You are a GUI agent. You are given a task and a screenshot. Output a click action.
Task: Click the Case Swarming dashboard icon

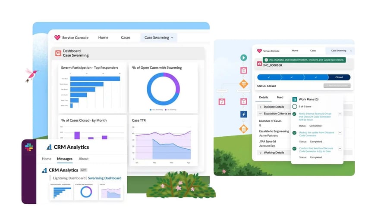click(58, 53)
